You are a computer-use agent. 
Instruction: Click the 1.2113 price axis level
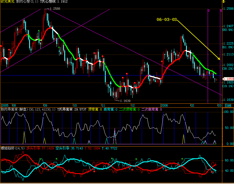(228, 54)
